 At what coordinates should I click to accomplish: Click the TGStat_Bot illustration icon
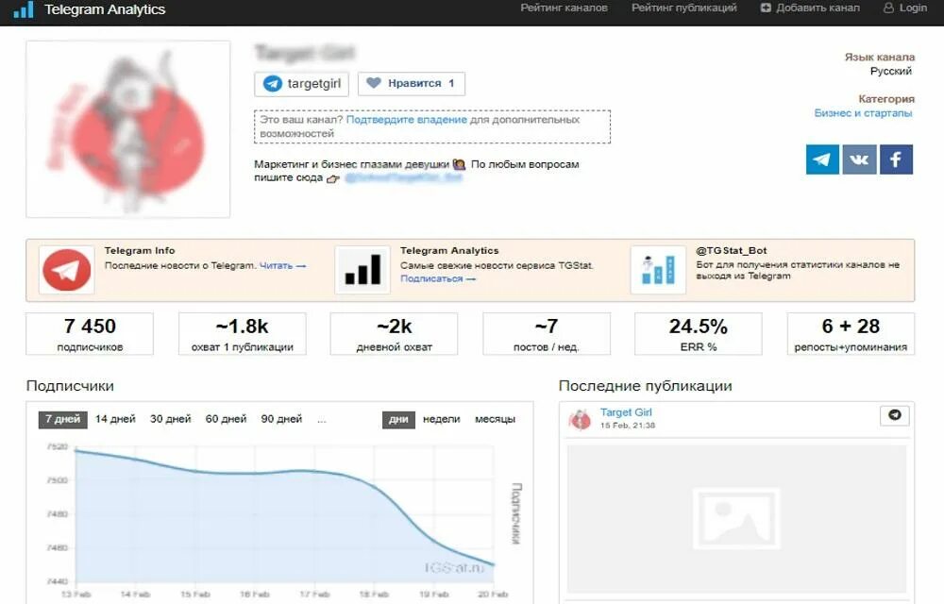coord(658,270)
